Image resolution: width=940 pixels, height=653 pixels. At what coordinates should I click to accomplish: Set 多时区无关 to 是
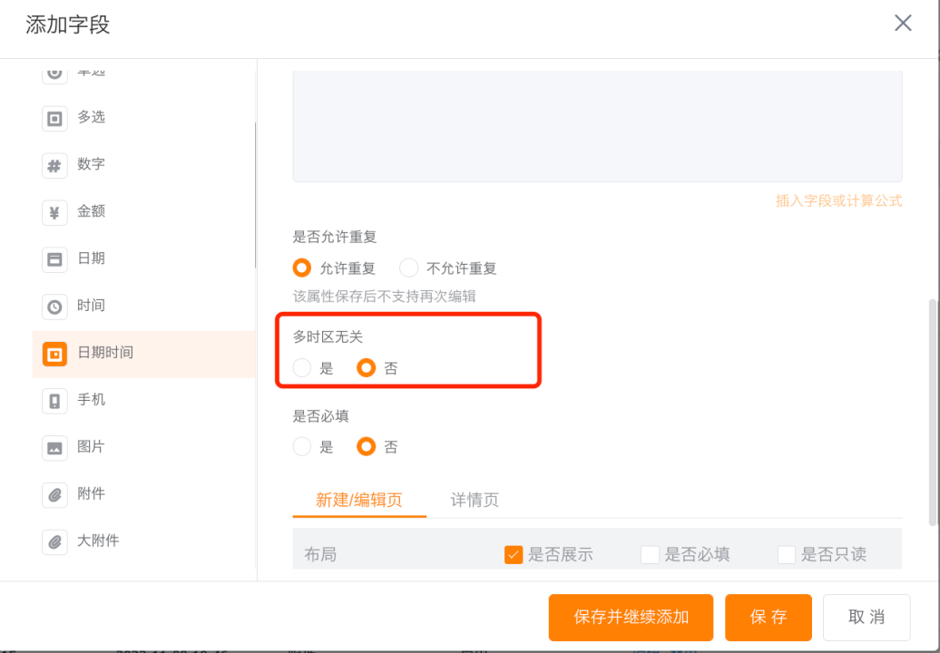point(302,368)
